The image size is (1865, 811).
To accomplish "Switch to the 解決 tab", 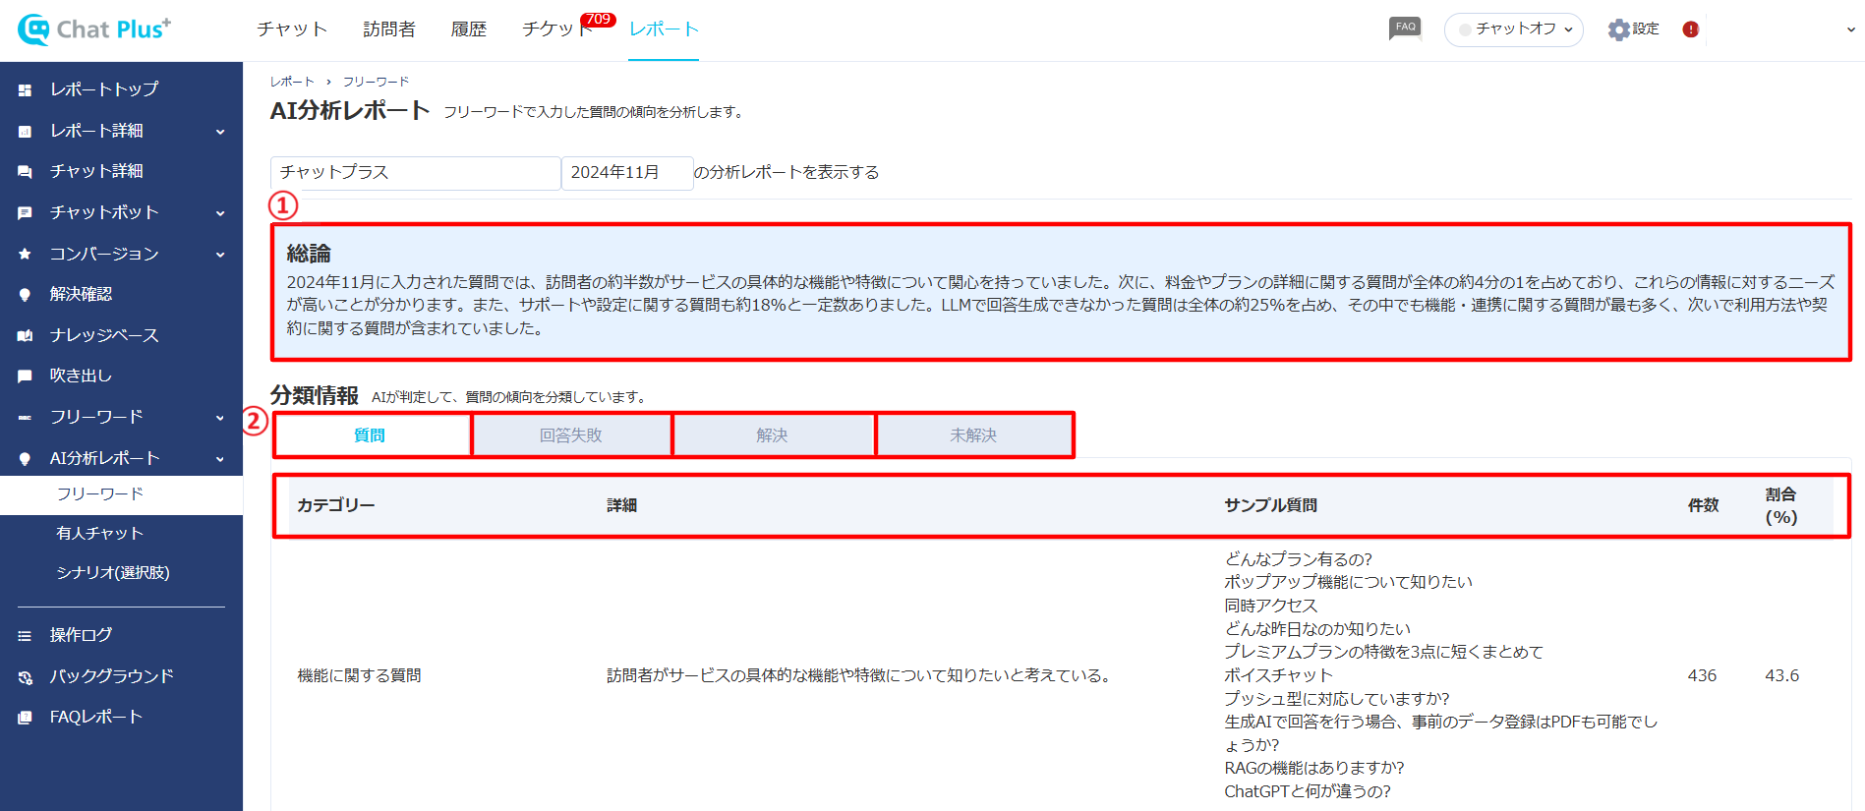I will [773, 435].
